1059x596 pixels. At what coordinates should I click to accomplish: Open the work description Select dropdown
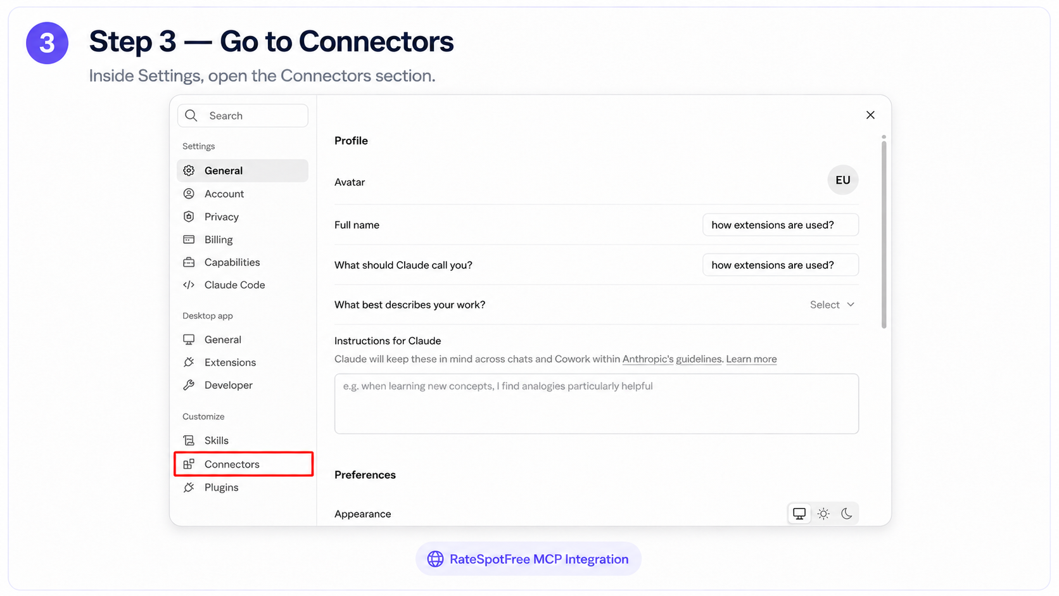tap(832, 305)
